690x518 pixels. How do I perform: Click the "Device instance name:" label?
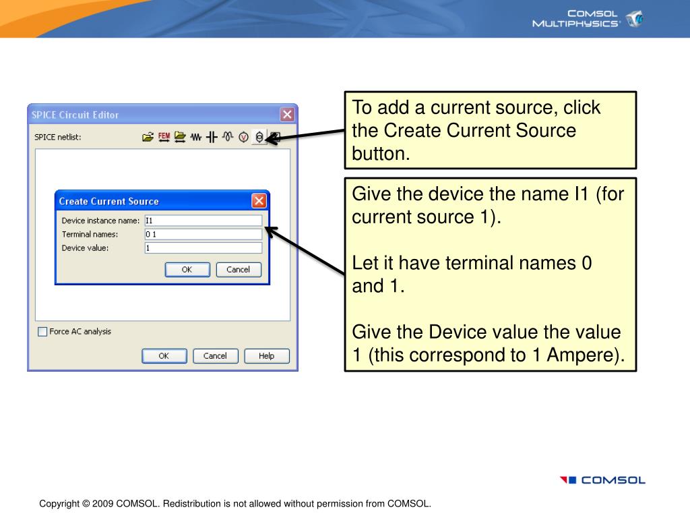point(100,221)
